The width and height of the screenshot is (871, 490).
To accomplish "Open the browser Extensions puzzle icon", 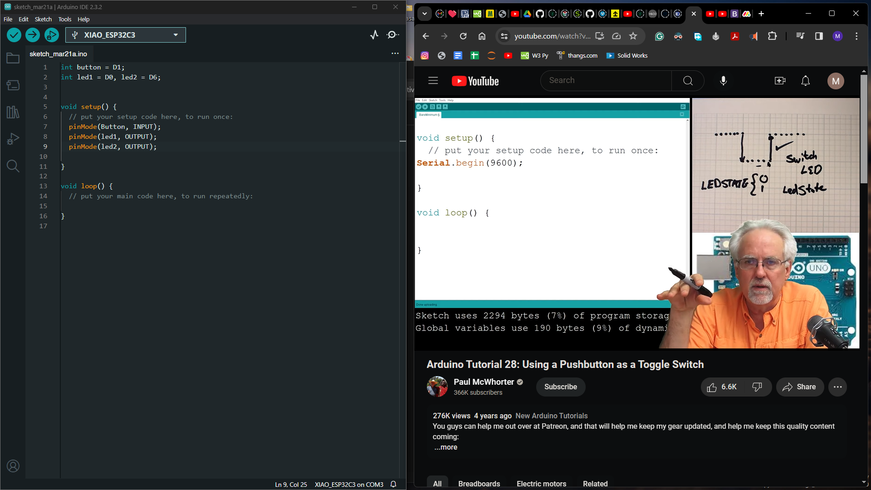I will 772,36.
